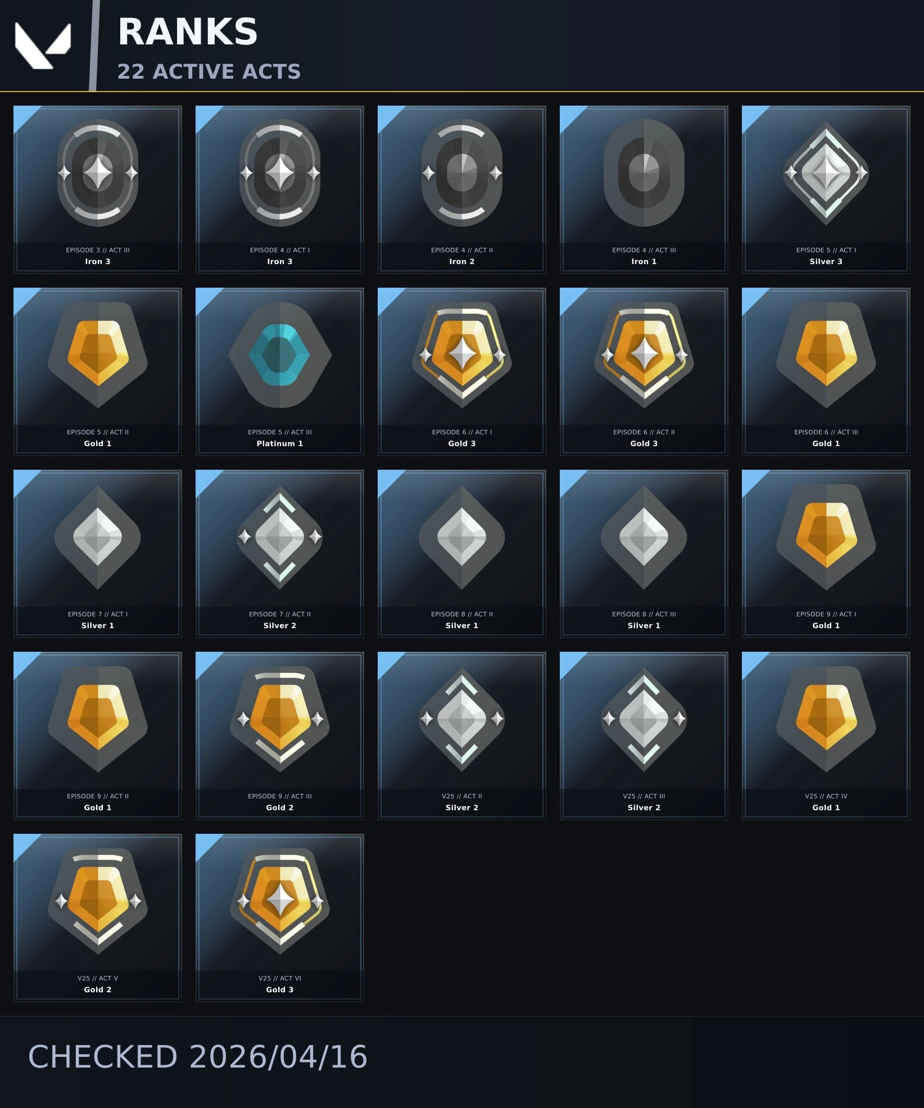Click the V25 Act V Gold 2 label
The height and width of the screenshot is (1108, 924).
[98, 984]
